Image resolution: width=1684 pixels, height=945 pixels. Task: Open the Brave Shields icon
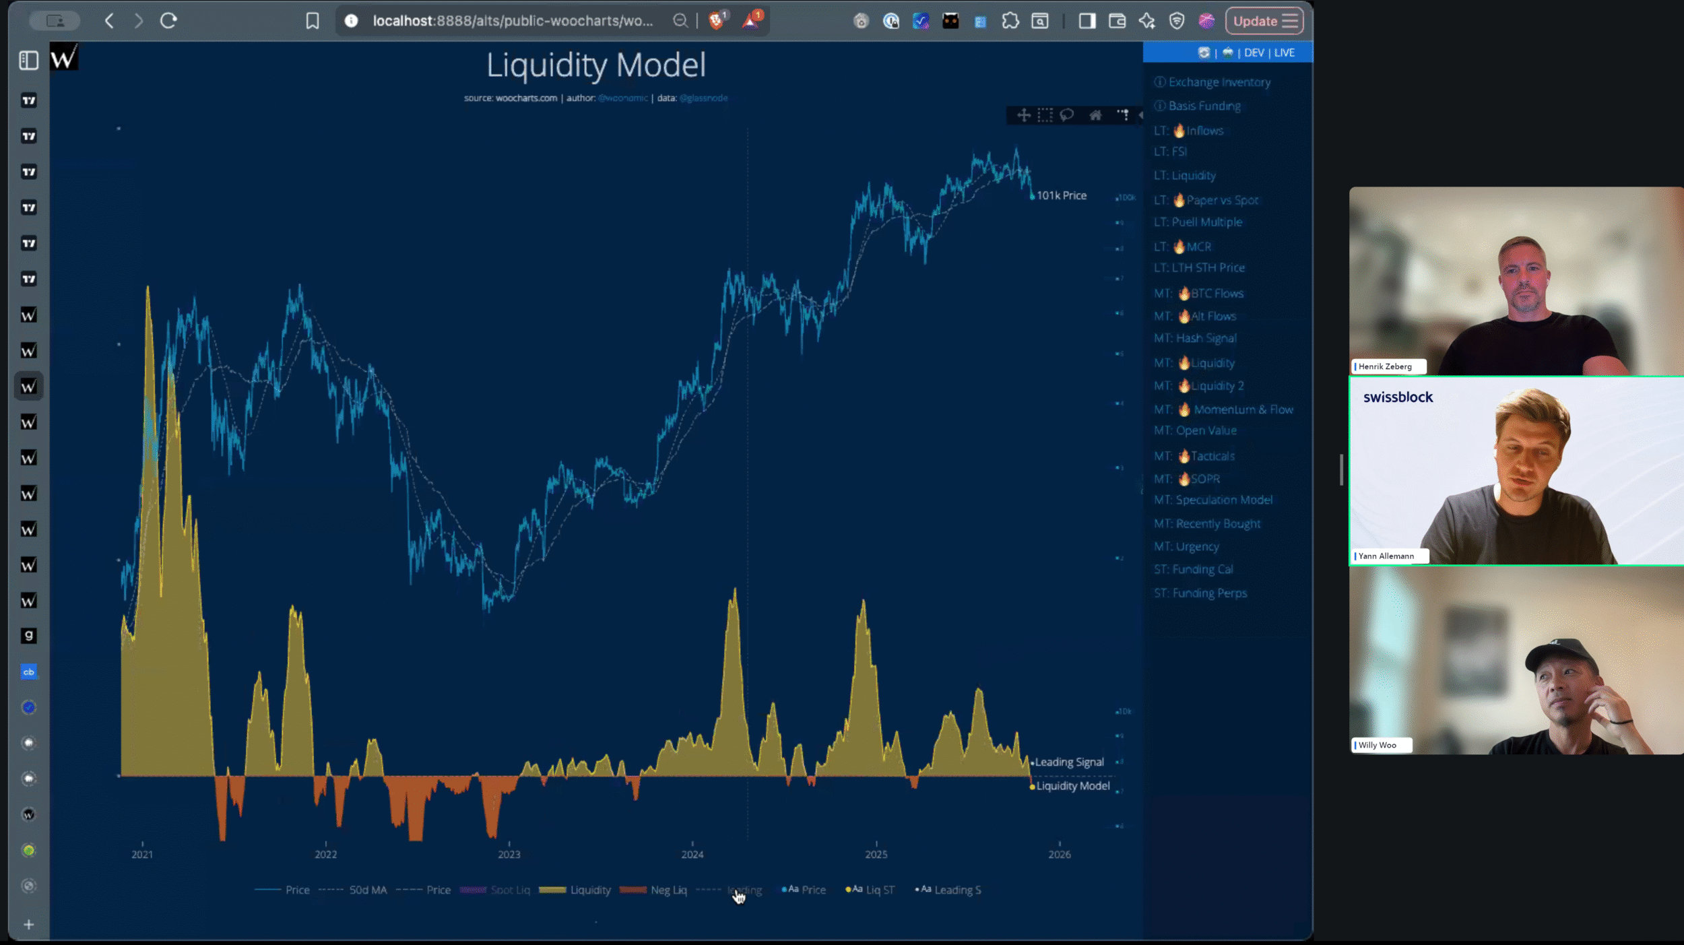716,21
